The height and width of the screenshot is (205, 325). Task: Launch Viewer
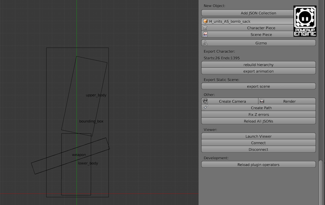258,136
